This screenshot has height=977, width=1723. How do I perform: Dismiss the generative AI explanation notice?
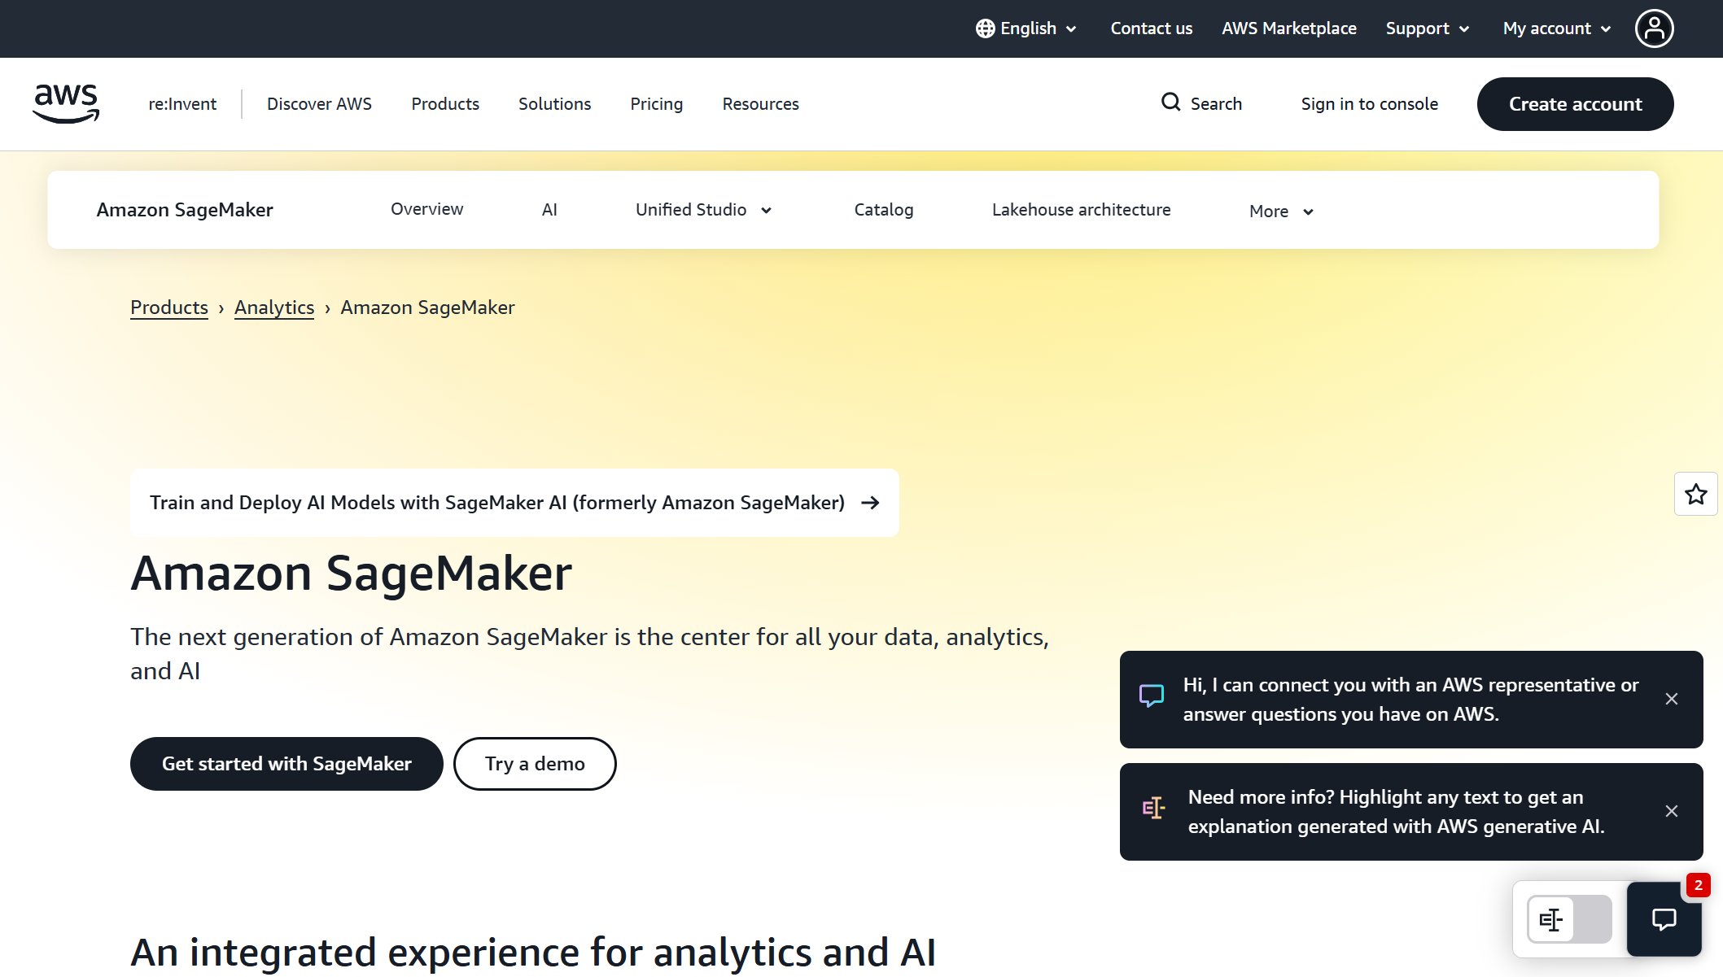(x=1672, y=811)
